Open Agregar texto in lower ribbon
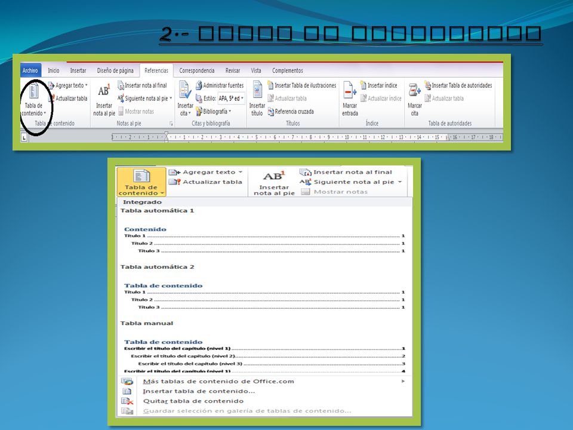This screenshot has height=430, width=573. (x=206, y=172)
